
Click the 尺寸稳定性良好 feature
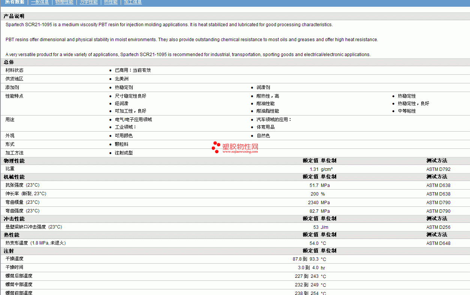pos(130,96)
